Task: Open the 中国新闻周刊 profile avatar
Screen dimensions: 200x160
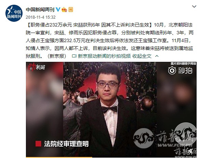Action: point(14,13)
